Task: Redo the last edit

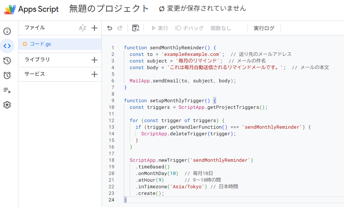Action: (119, 28)
